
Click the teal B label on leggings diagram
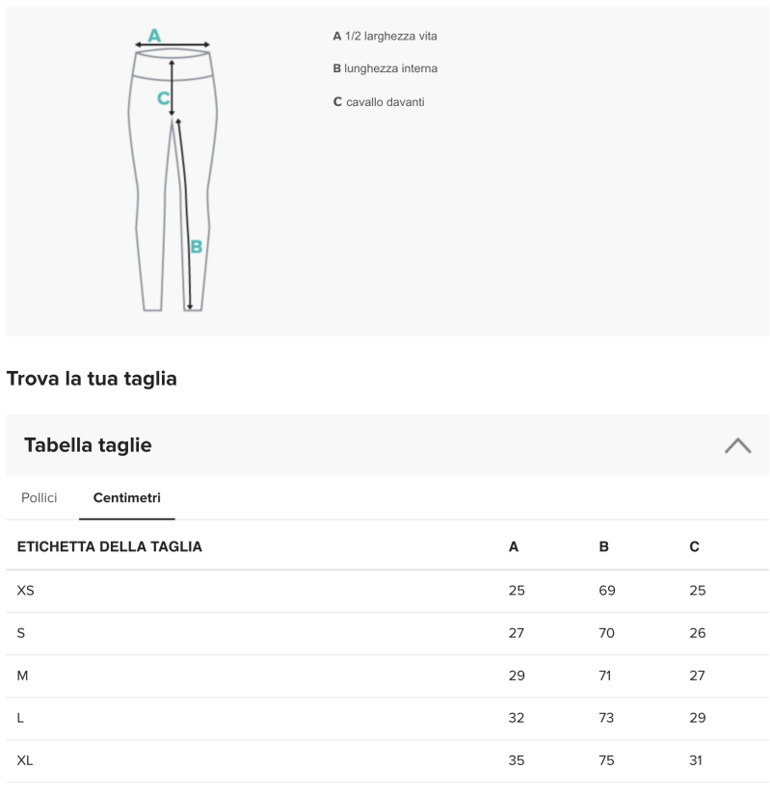coord(196,247)
